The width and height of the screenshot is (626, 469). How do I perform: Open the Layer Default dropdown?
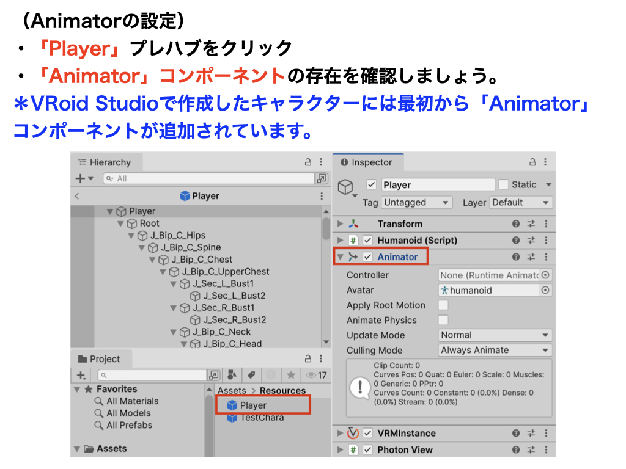pyautogui.click(x=521, y=203)
